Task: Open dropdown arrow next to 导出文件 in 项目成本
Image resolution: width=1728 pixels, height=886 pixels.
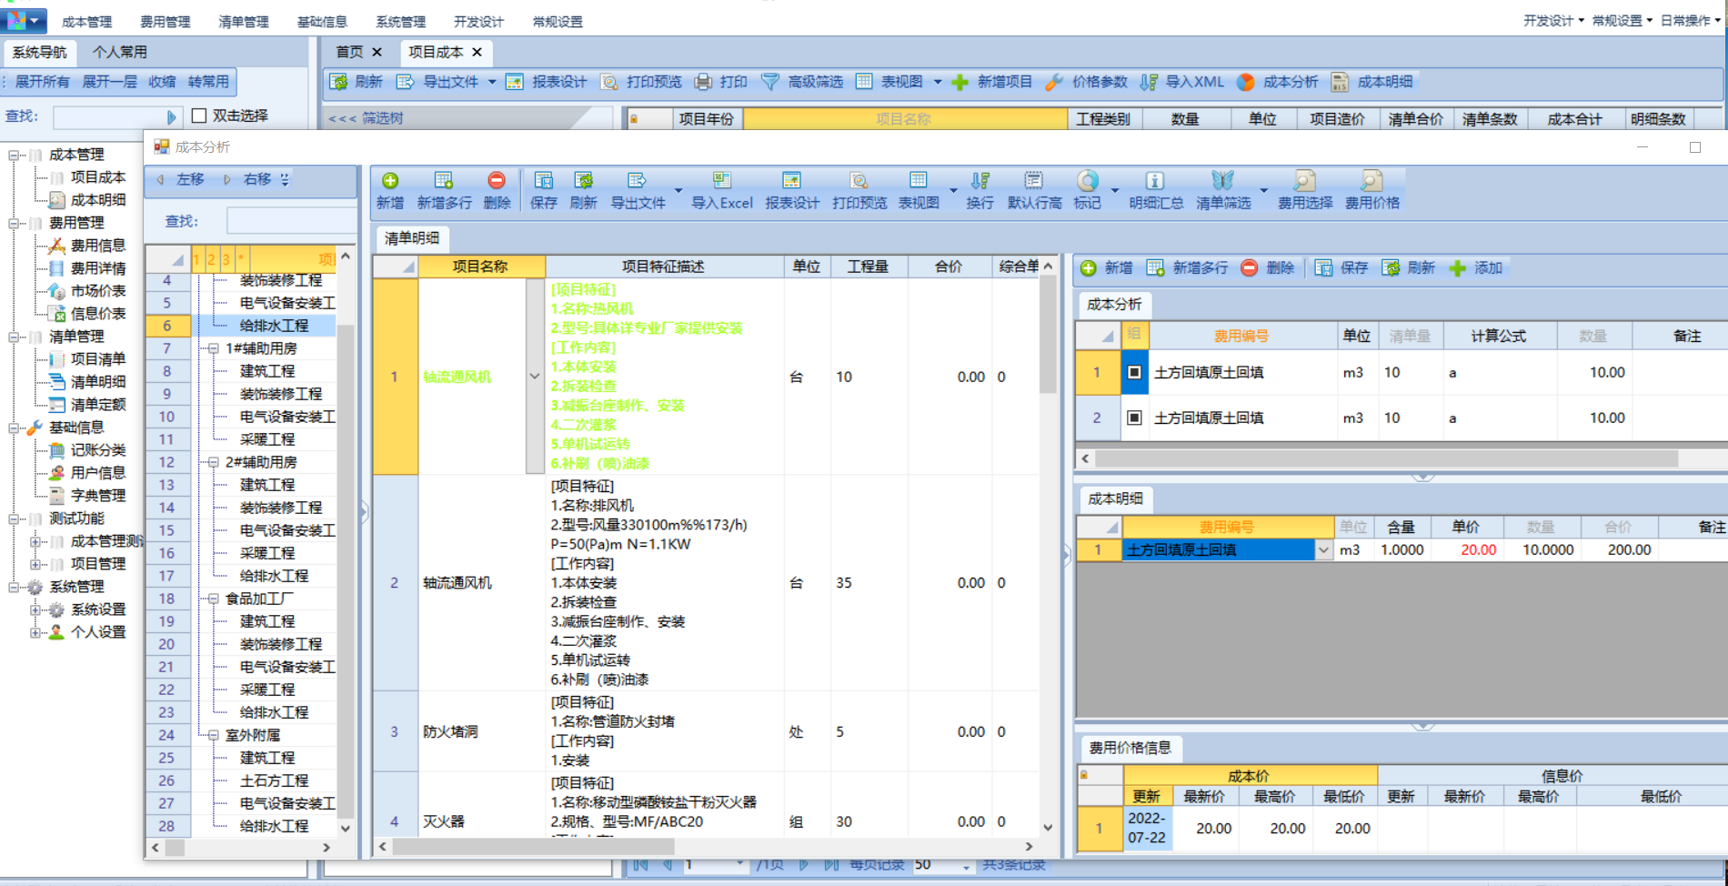Action: click(x=492, y=82)
